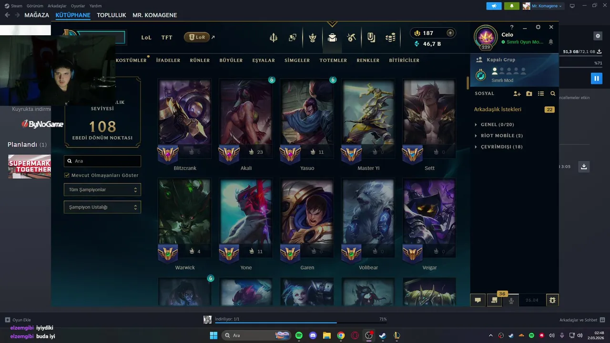Screen dimensions: 610x343
Task: Open Steam download settings gear
Action: (598, 36)
